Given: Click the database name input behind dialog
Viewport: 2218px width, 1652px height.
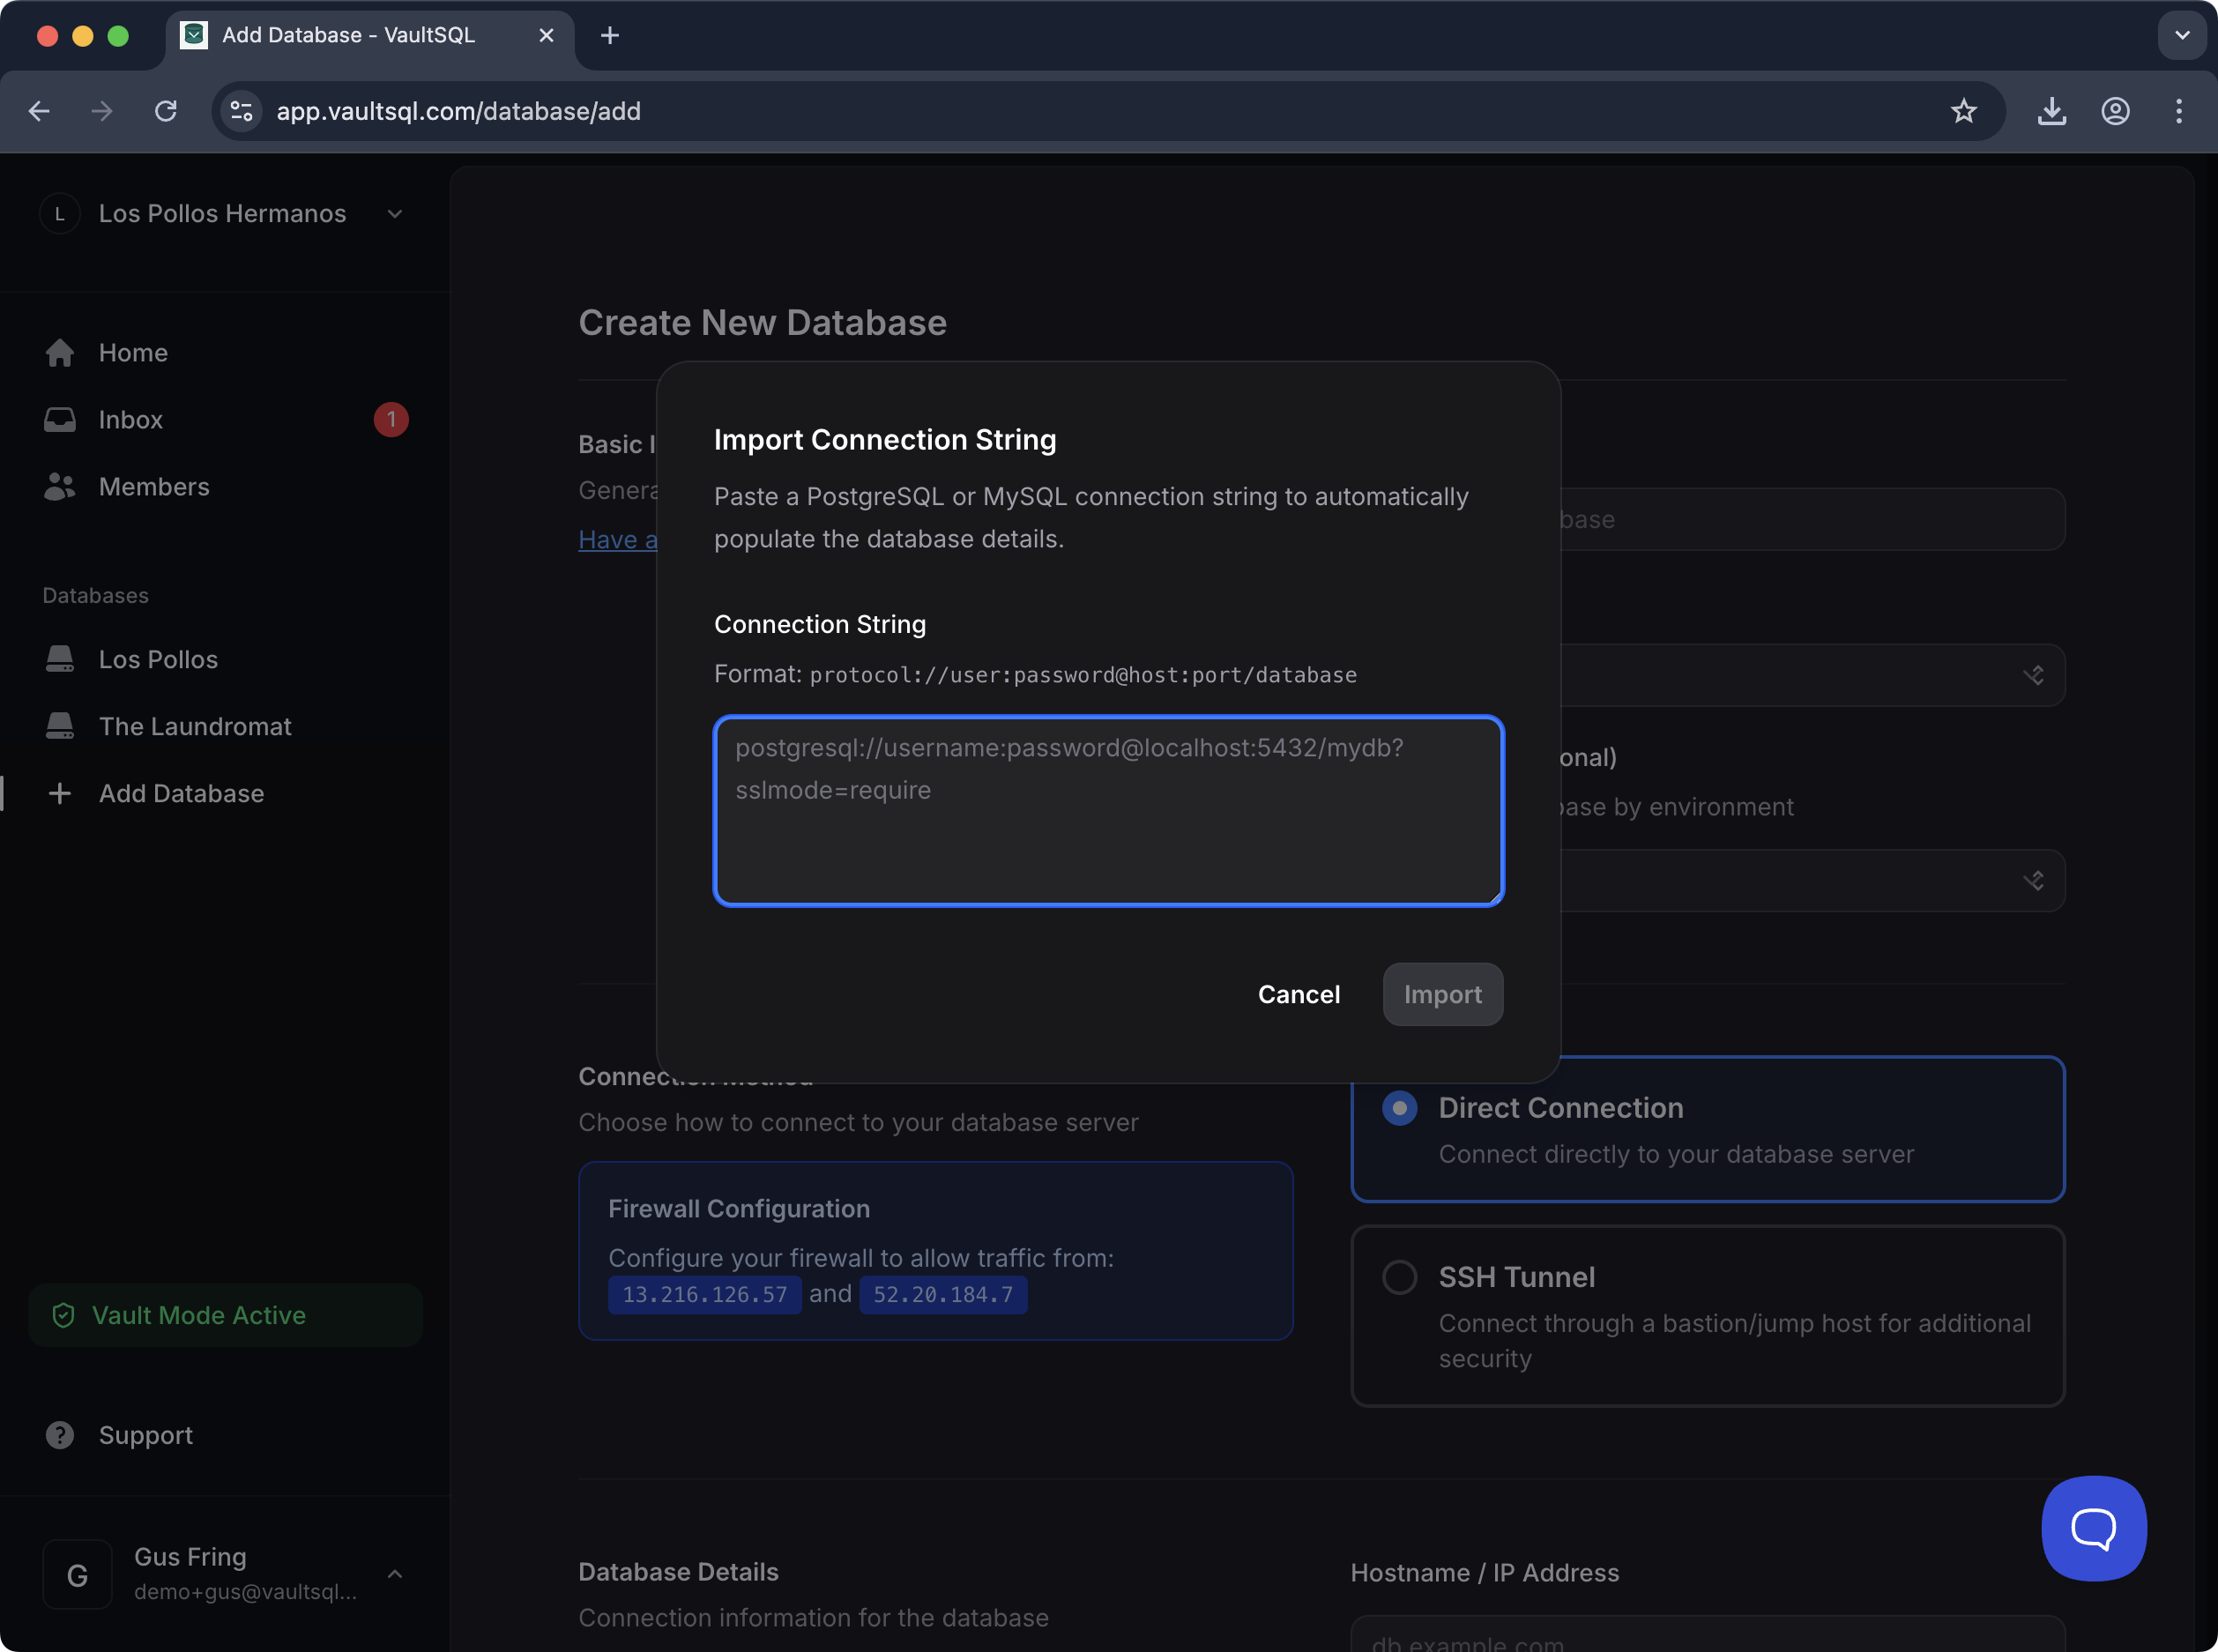Looking at the screenshot, I should pos(1812,519).
